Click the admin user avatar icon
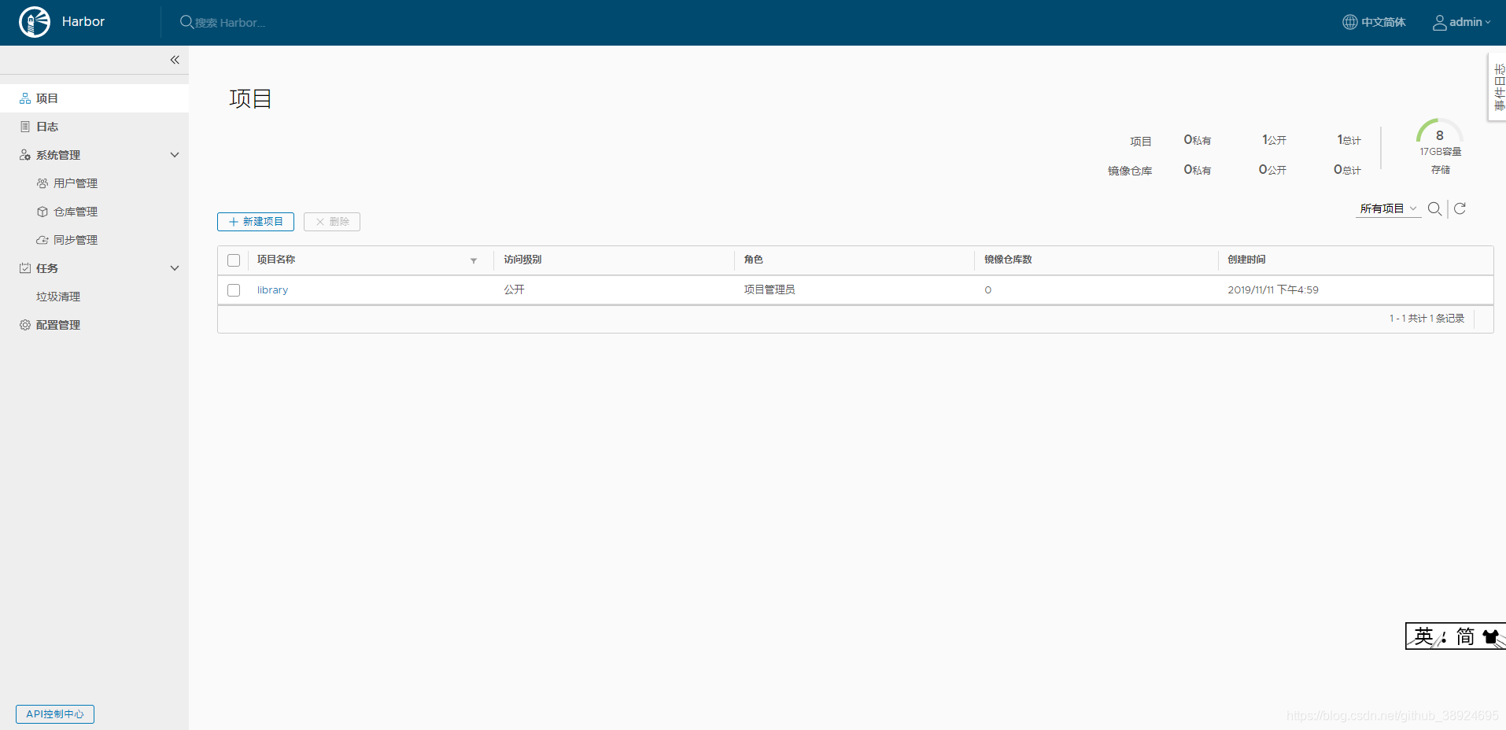 (x=1439, y=22)
